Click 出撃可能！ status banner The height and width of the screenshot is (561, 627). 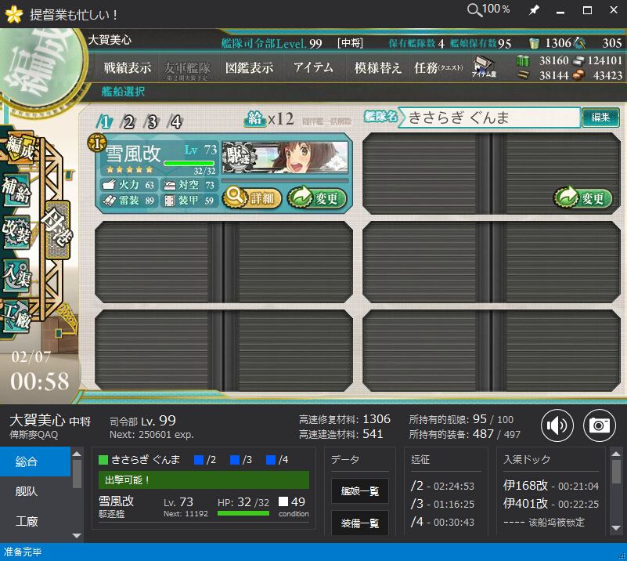(204, 480)
